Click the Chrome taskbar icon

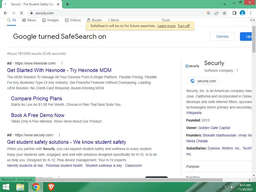tap(36, 187)
